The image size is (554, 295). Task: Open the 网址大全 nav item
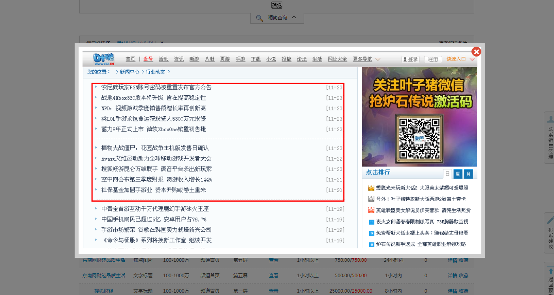coord(338,59)
